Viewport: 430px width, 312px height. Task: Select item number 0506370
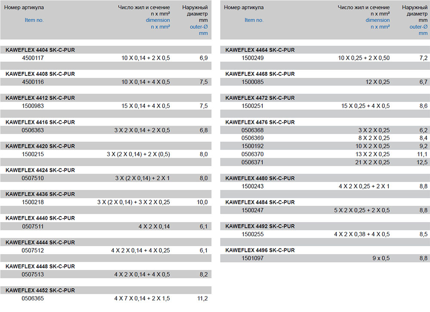click(x=252, y=154)
